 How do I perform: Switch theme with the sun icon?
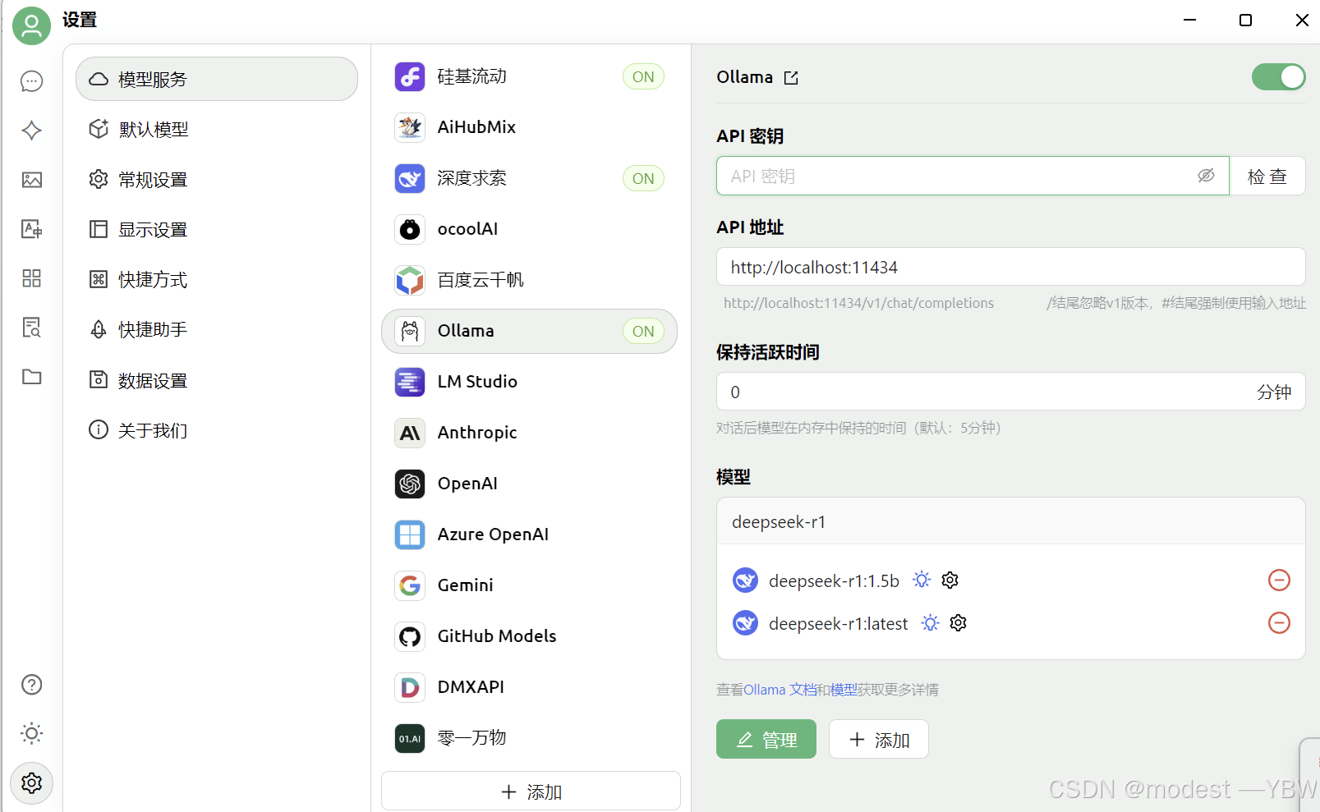click(31, 733)
